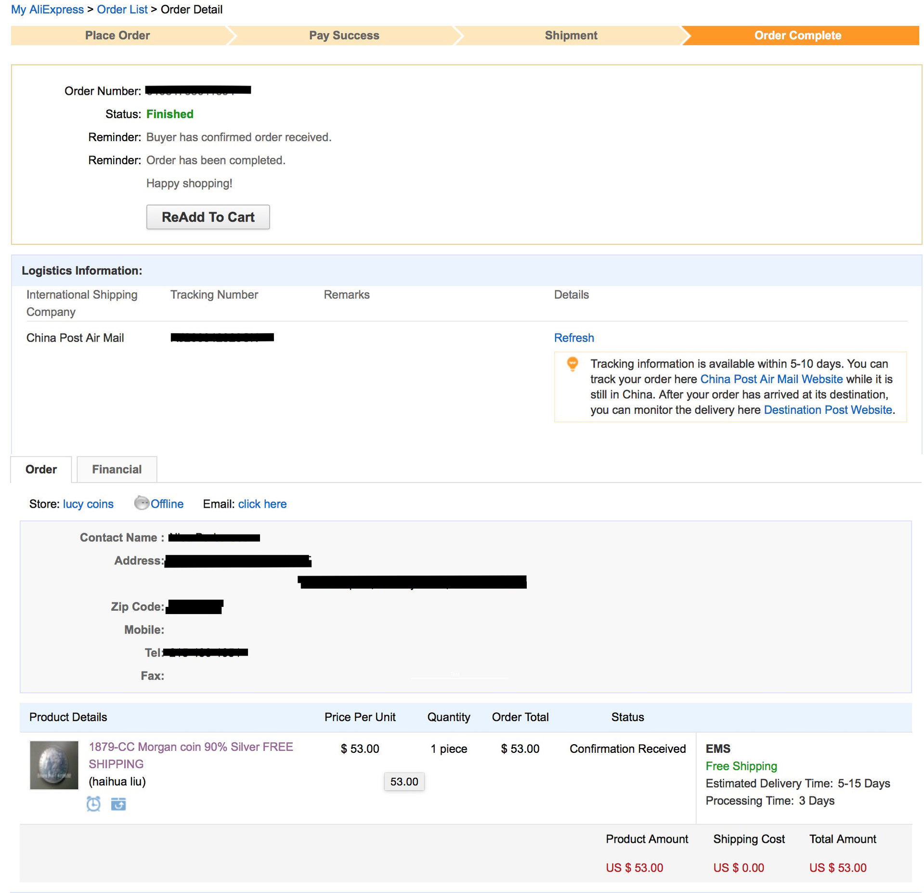Switch to the Financial tab
The height and width of the screenshot is (893, 924).
click(117, 469)
